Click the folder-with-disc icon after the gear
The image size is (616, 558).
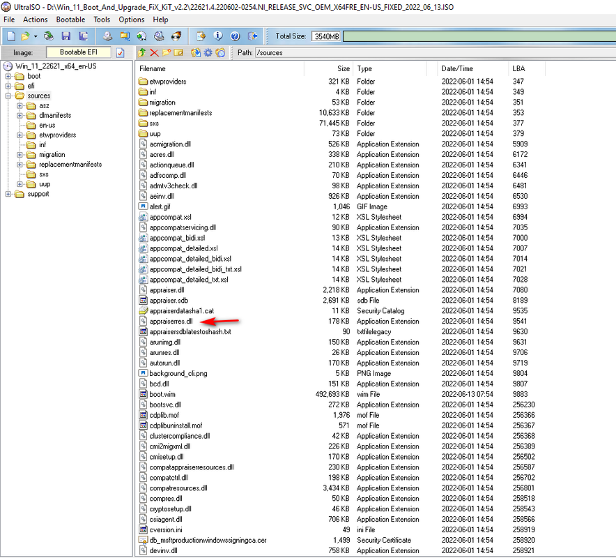(220, 53)
